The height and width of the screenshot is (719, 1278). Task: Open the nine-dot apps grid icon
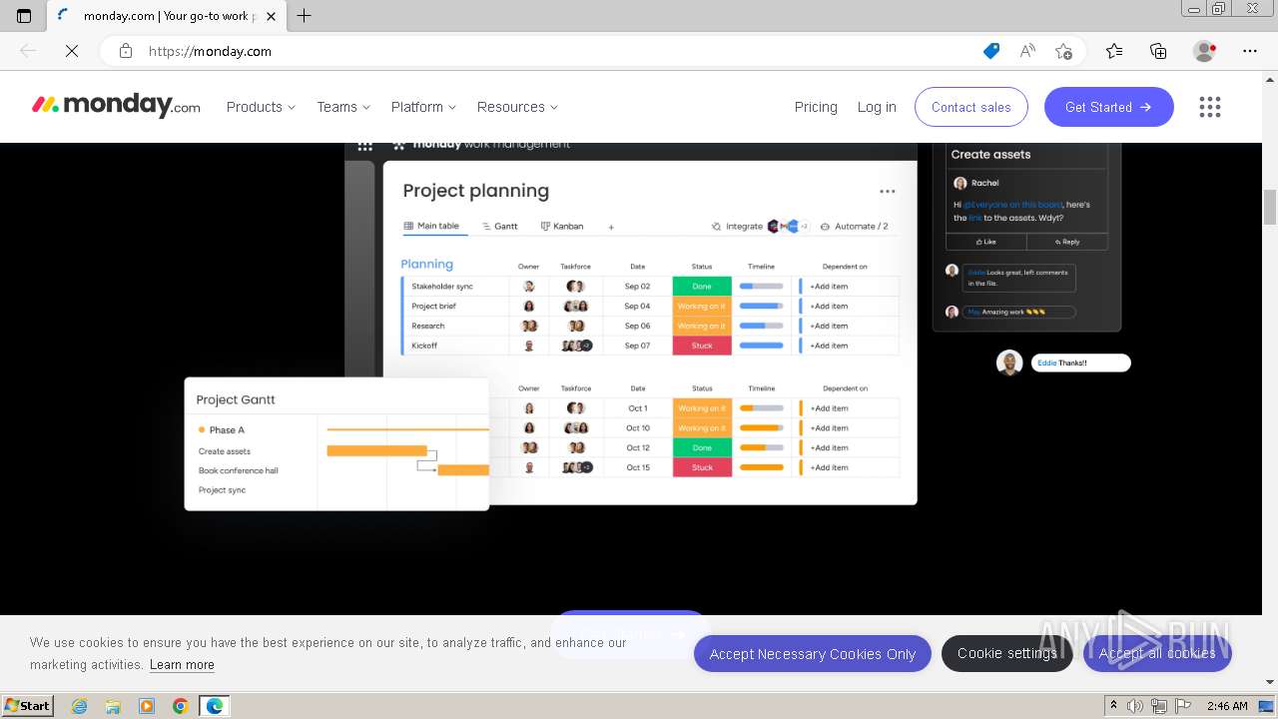pyautogui.click(x=1210, y=107)
